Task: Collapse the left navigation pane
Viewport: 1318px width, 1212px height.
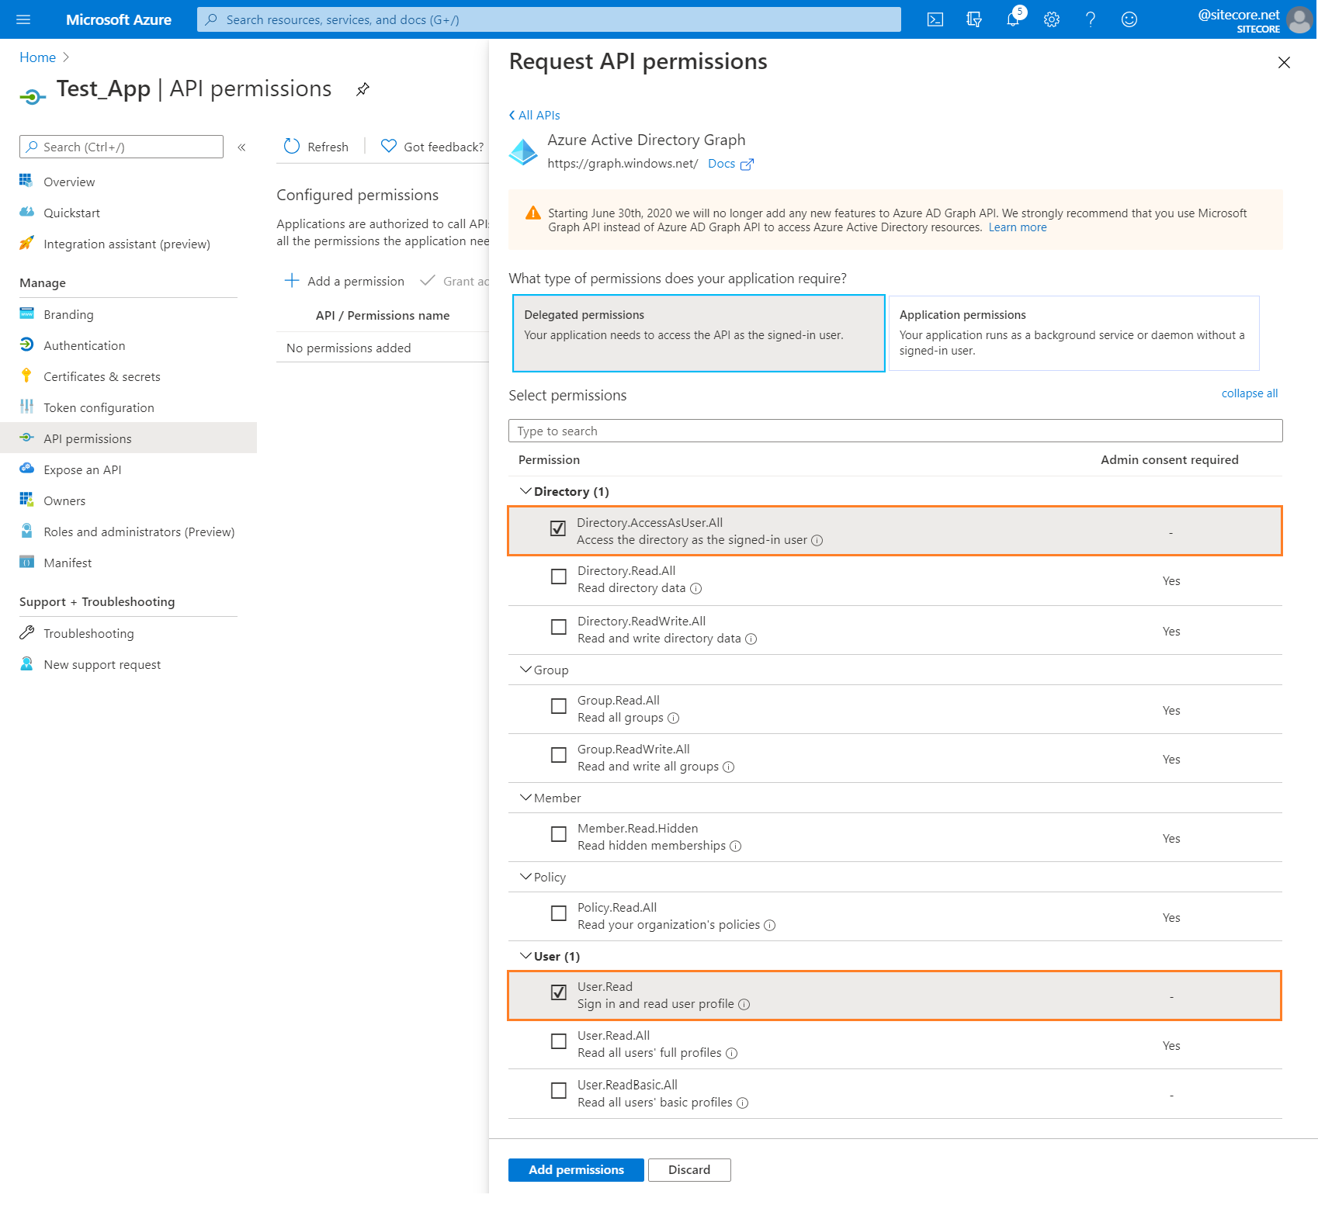Action: pos(241,147)
